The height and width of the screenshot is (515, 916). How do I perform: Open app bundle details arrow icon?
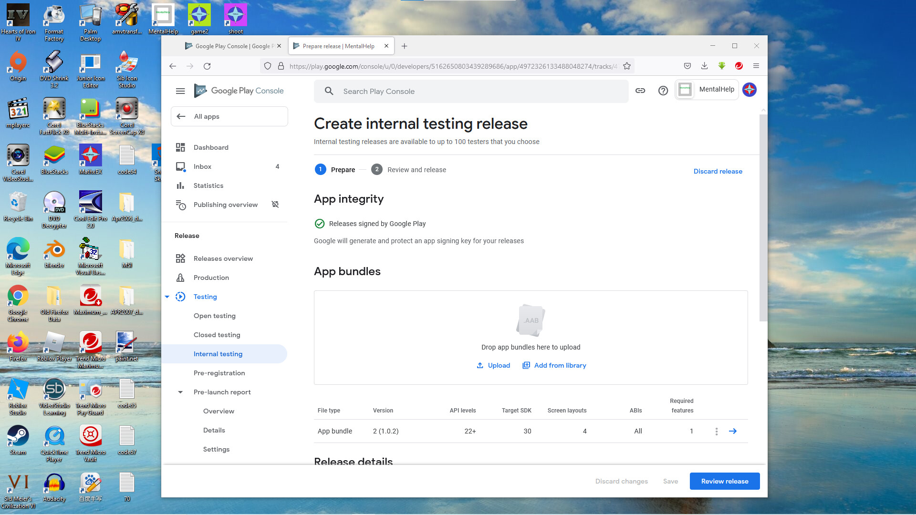[x=733, y=431]
